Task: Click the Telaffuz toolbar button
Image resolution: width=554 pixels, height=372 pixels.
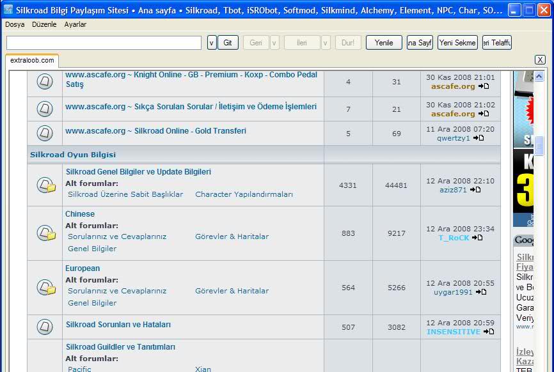Action: 497,43
